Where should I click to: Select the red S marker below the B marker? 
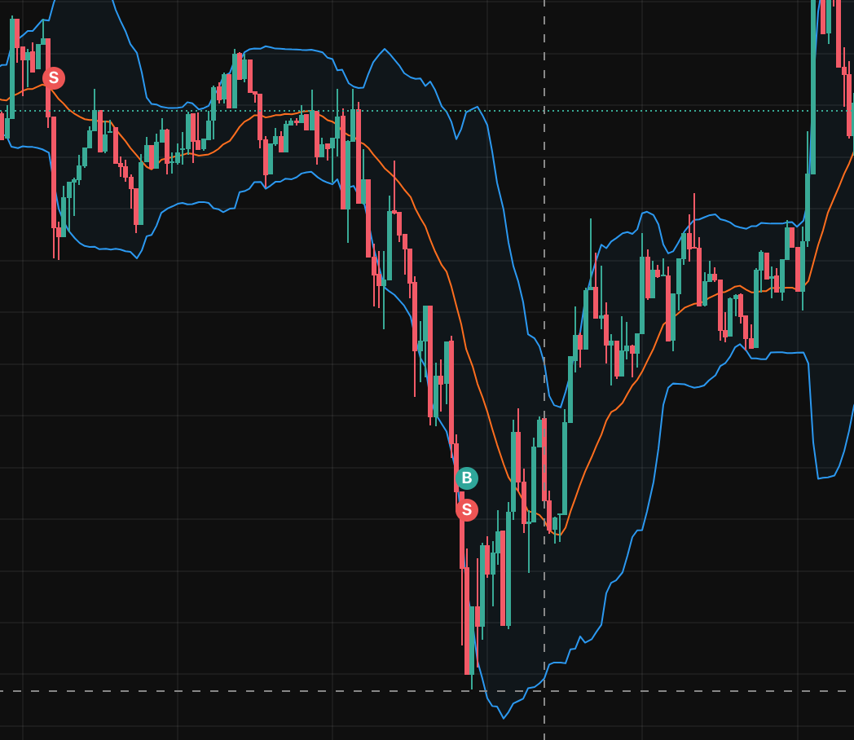pyautogui.click(x=467, y=510)
